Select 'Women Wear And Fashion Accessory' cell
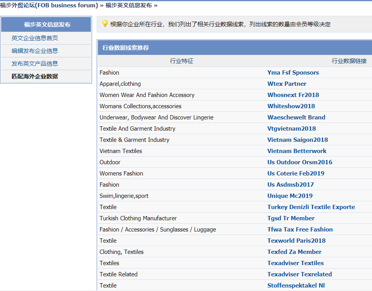372x291 pixels. (147, 95)
